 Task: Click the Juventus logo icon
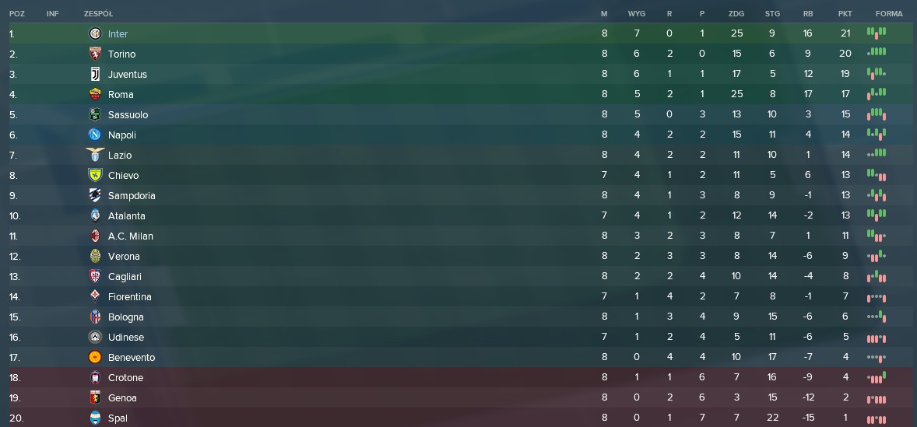coord(95,75)
